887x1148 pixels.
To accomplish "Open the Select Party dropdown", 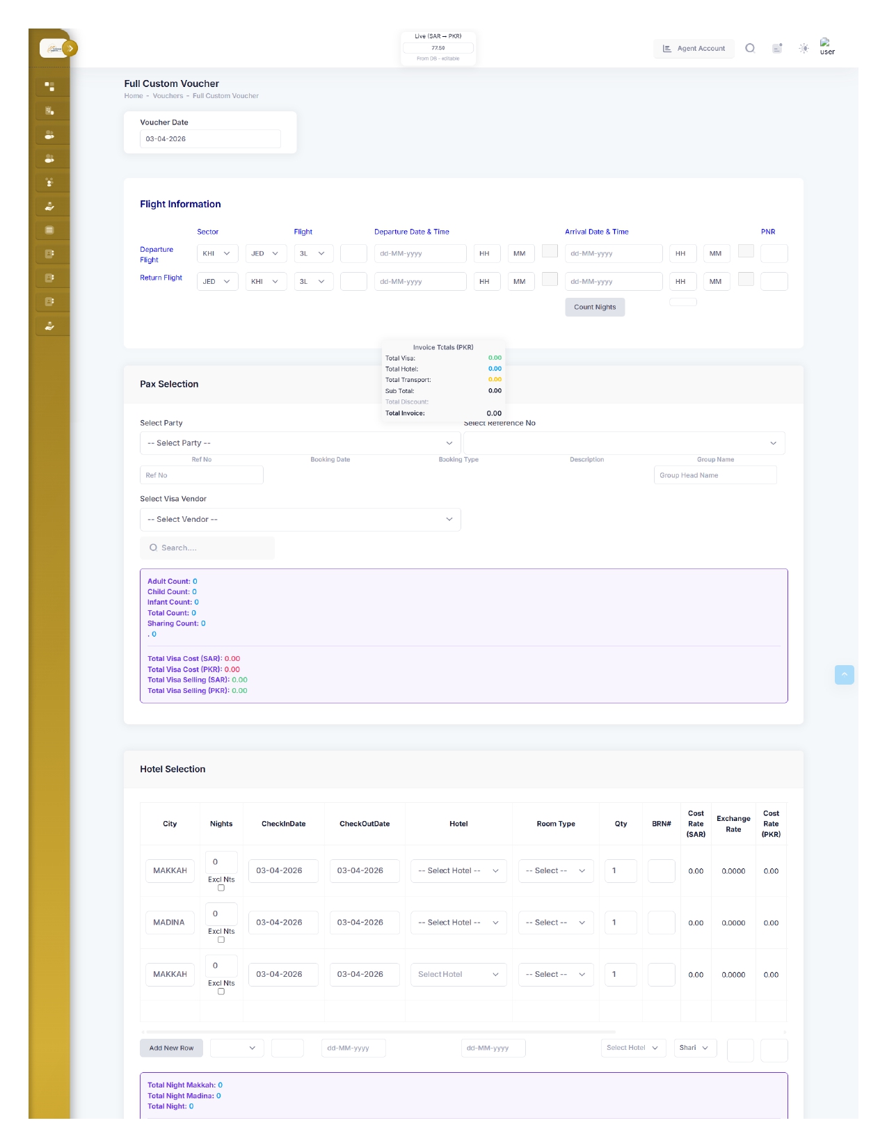I will pos(300,443).
